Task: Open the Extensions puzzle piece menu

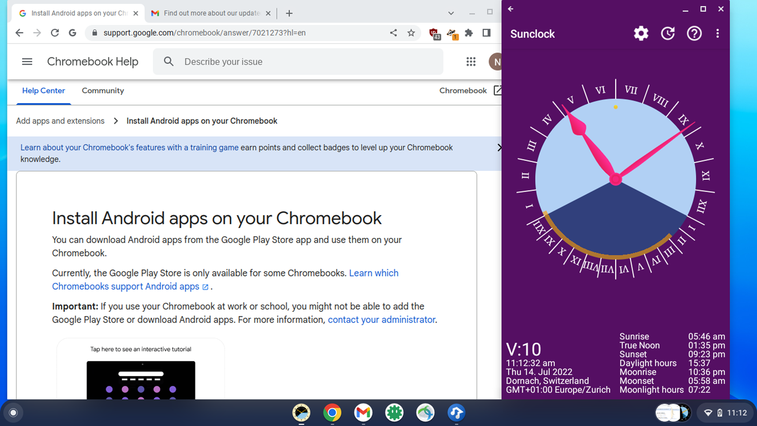Action: point(469,33)
